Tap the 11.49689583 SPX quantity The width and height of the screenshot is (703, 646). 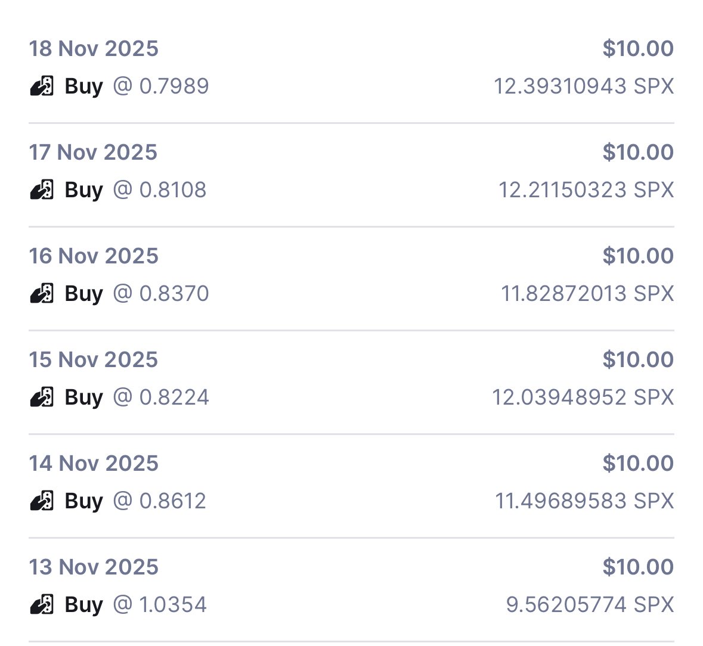584,501
